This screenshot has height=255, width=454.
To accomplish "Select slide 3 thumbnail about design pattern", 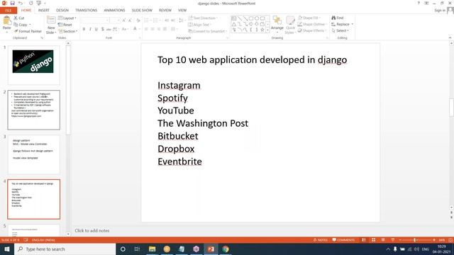I will (x=33, y=154).
